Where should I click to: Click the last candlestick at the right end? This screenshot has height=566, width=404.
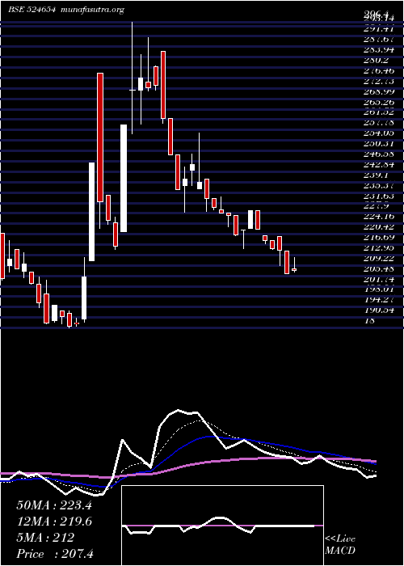294,269
